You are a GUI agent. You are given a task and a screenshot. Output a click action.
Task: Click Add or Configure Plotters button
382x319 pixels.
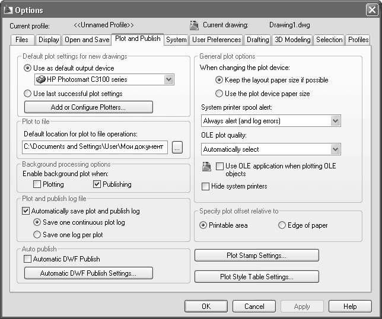[88, 107]
